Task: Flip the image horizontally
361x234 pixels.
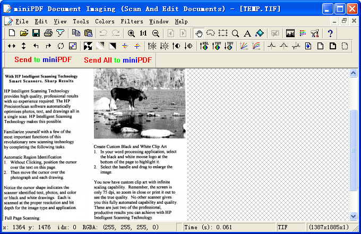Action: [12, 46]
